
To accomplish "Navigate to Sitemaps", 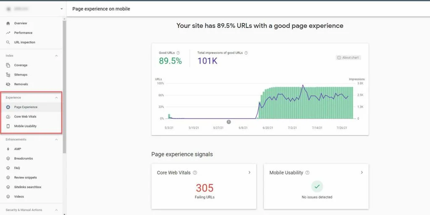I will [31, 75].
